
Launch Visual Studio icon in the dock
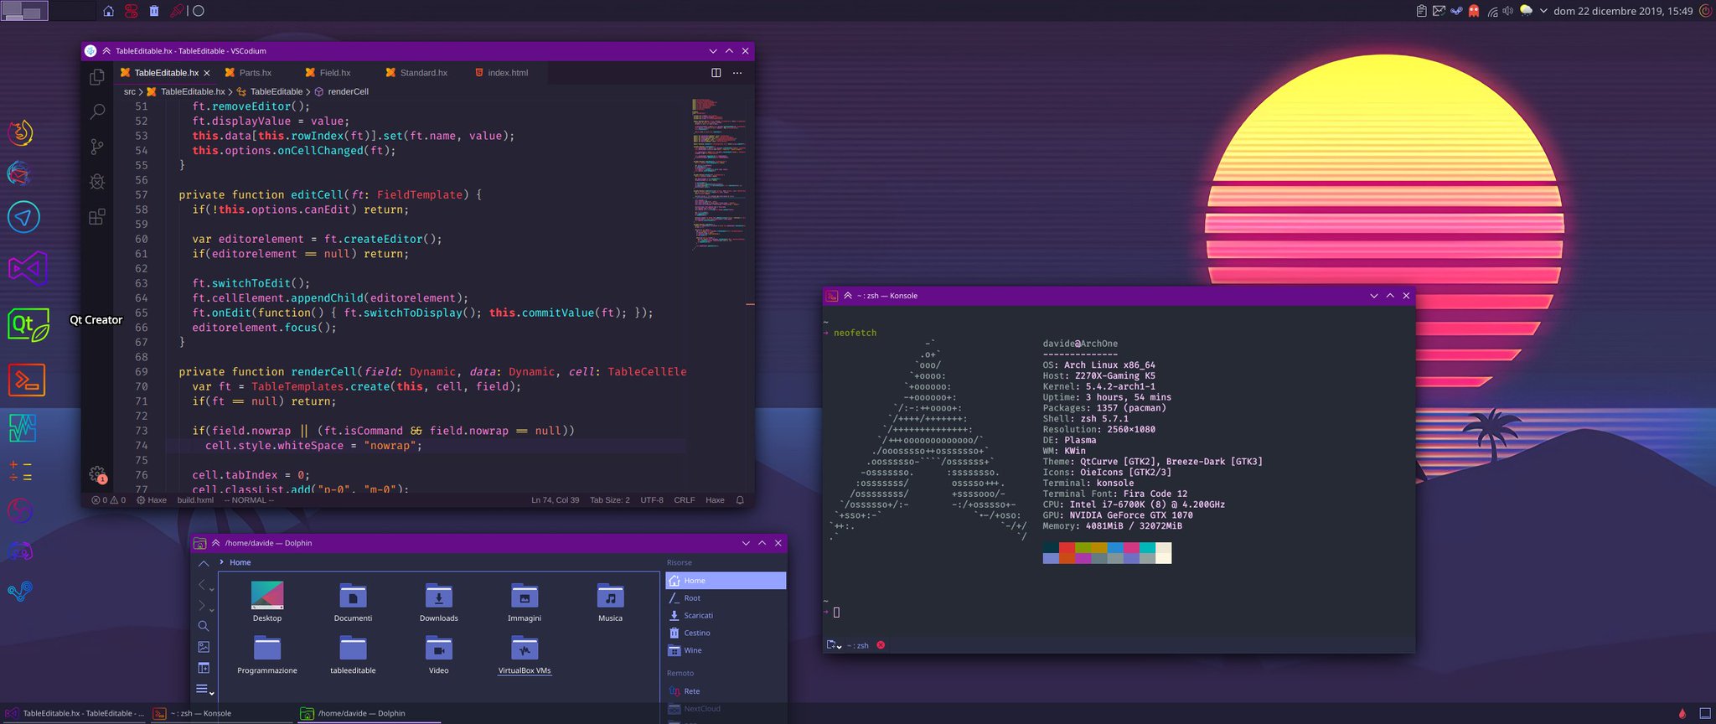(28, 269)
